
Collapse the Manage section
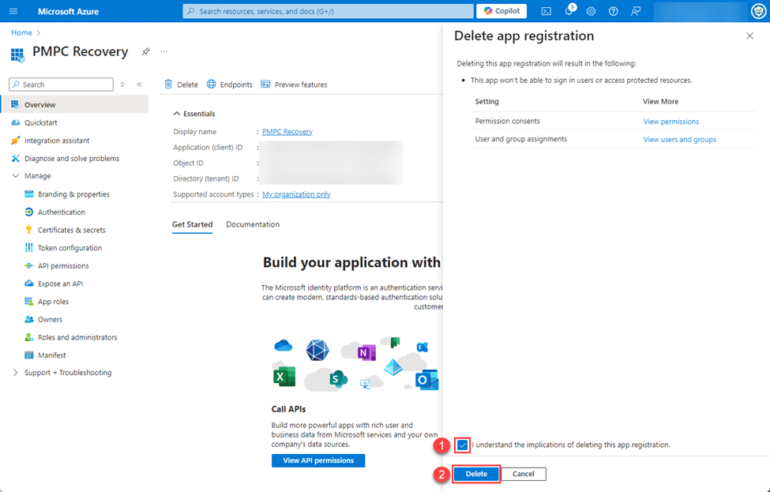point(16,176)
